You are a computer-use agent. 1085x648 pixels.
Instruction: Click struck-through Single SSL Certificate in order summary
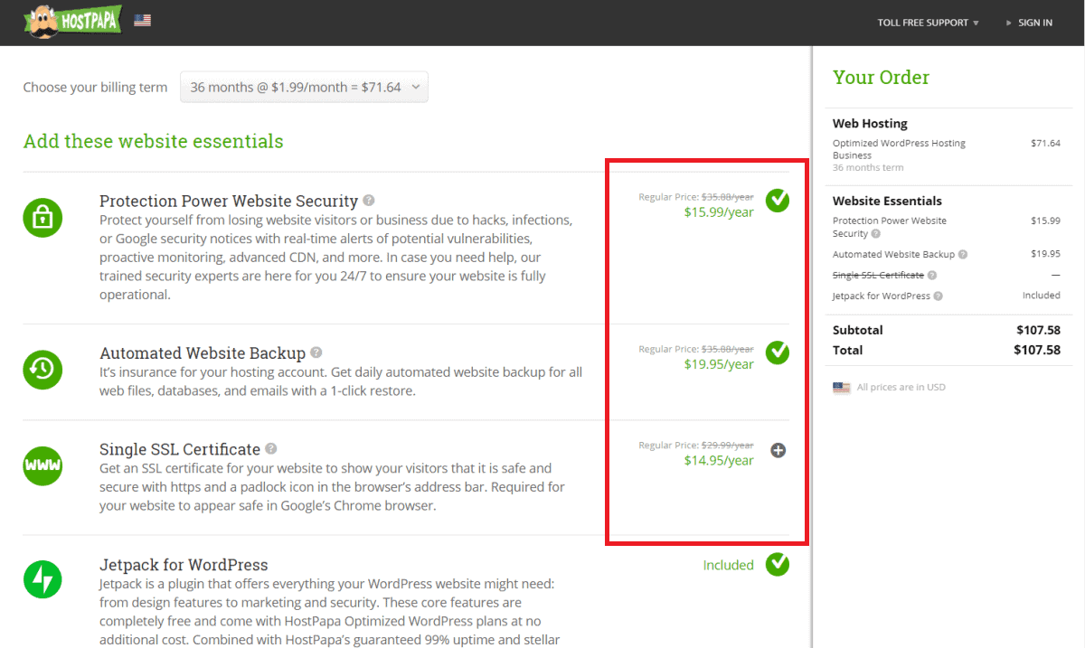(878, 275)
